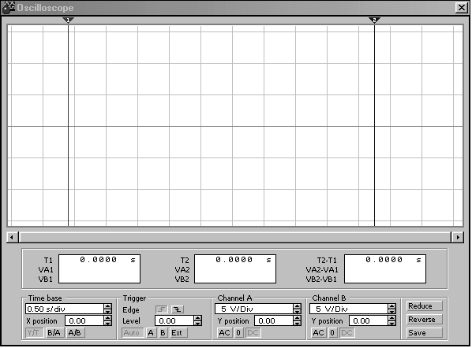Click the horizontal scrollbar track
Screen dimensions: 472x348
point(234,238)
